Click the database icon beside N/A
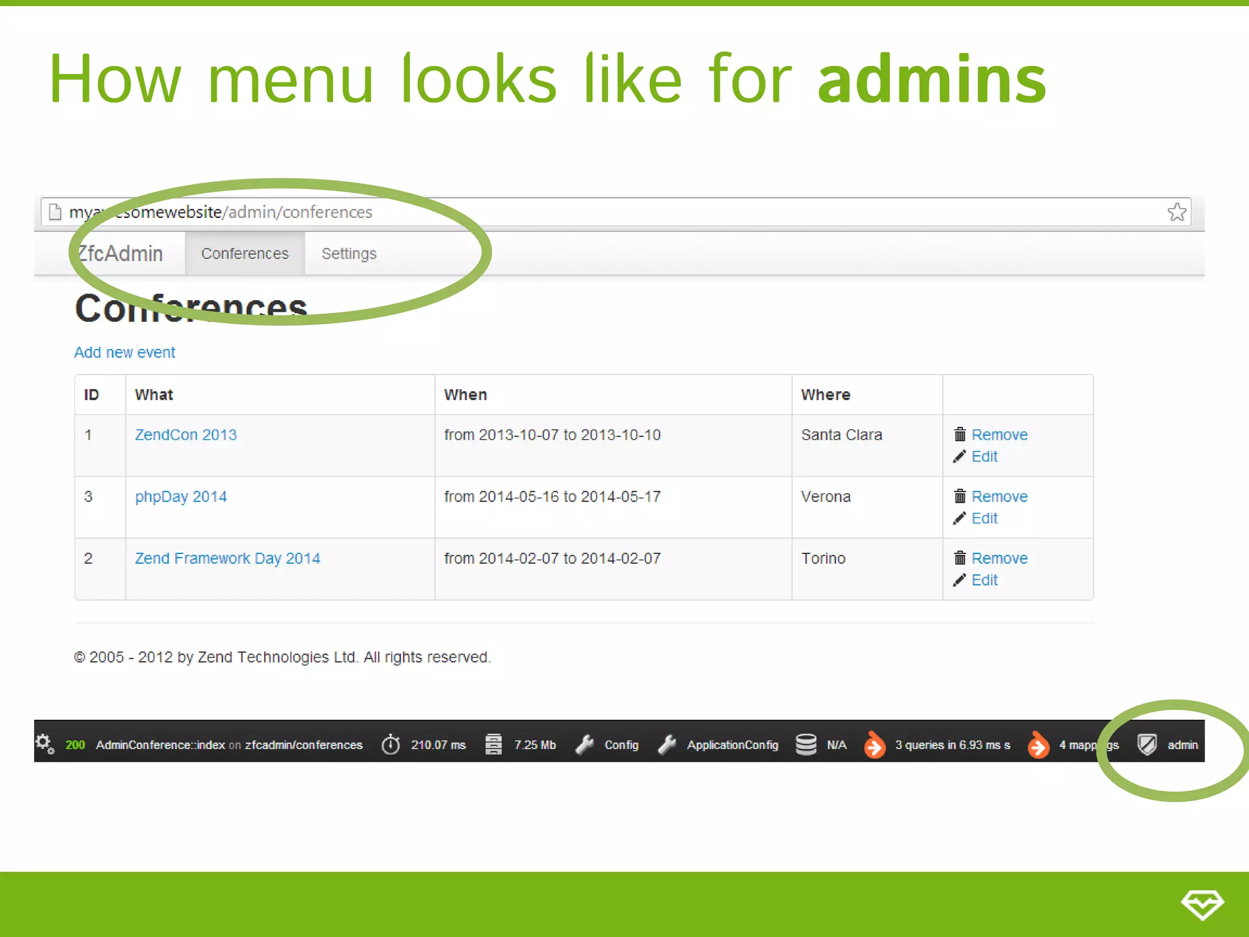Viewport: 1249px width, 937px height. coord(806,744)
